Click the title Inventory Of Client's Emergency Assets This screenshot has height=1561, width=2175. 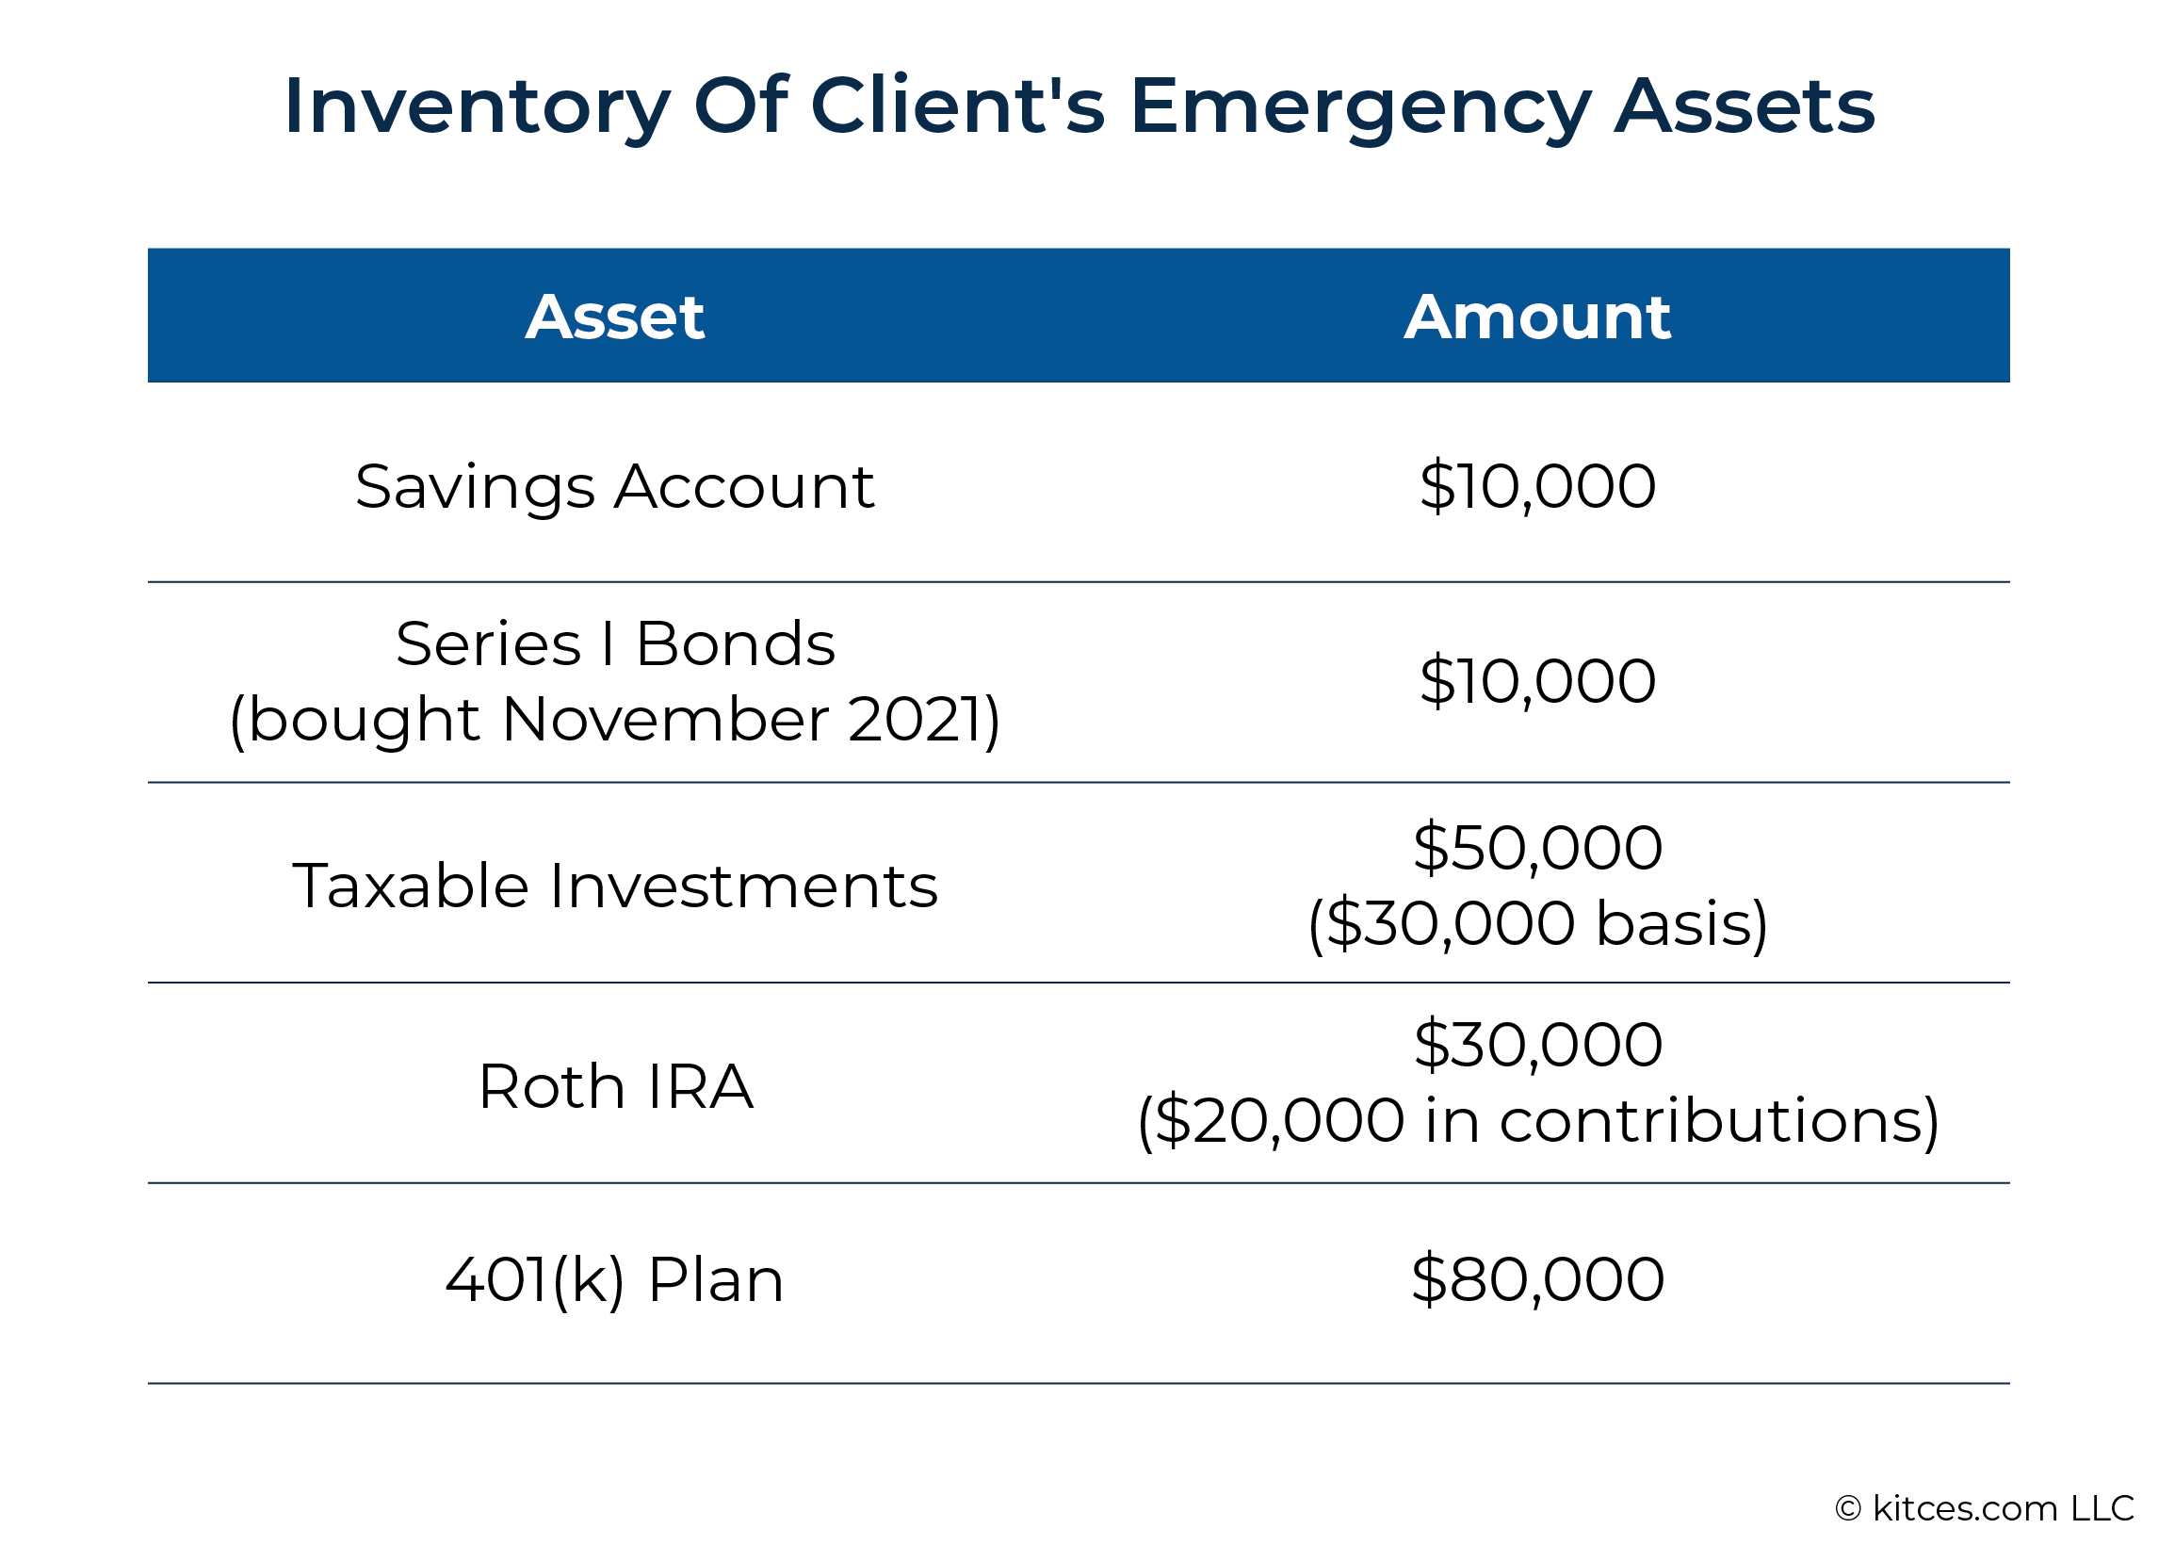[1079, 108]
